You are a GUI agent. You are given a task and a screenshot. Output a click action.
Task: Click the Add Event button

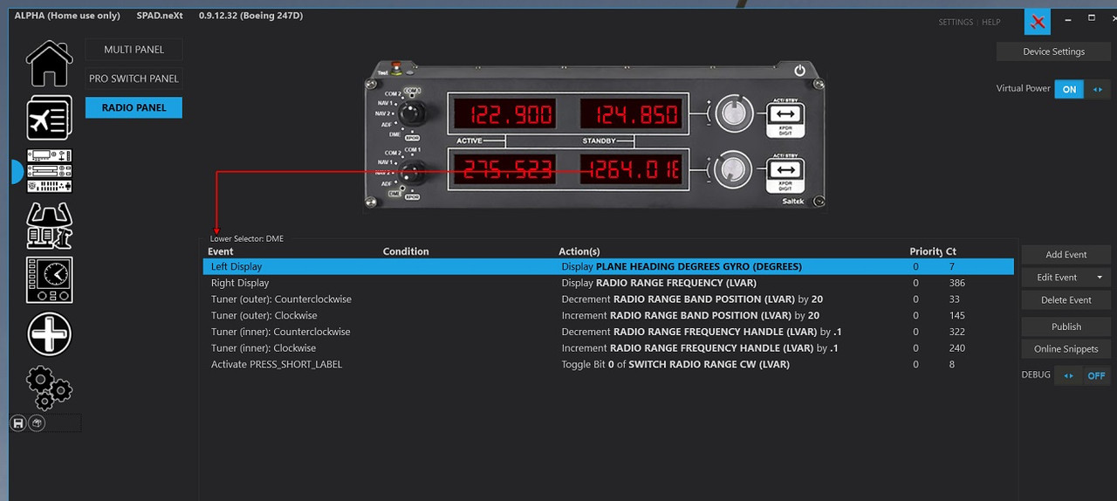(x=1066, y=255)
